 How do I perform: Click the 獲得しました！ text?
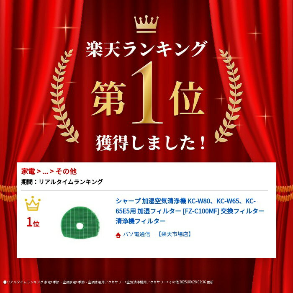point(151,143)
